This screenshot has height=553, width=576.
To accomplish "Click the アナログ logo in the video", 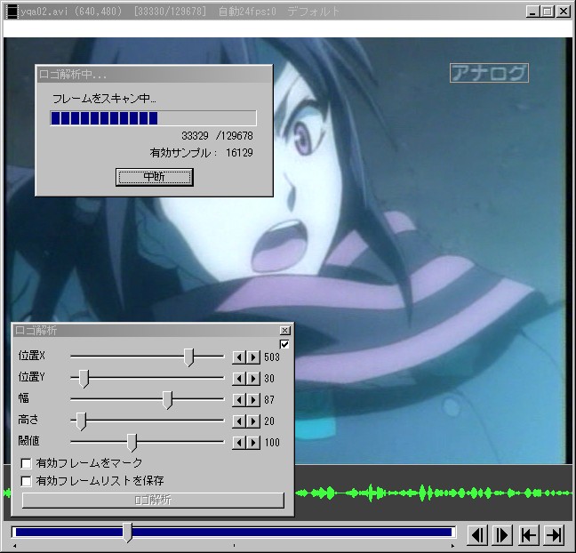I will click(489, 73).
